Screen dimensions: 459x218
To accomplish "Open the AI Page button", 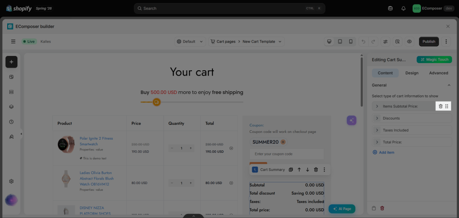I will [342, 209].
